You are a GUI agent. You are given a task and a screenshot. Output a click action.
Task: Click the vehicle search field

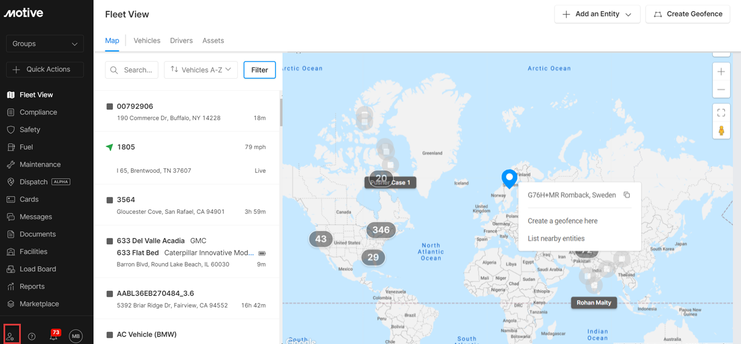point(132,70)
